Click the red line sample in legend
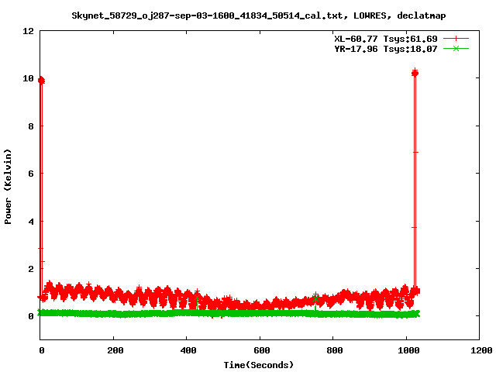Screen dimensions: 496x372 [x=456, y=39]
